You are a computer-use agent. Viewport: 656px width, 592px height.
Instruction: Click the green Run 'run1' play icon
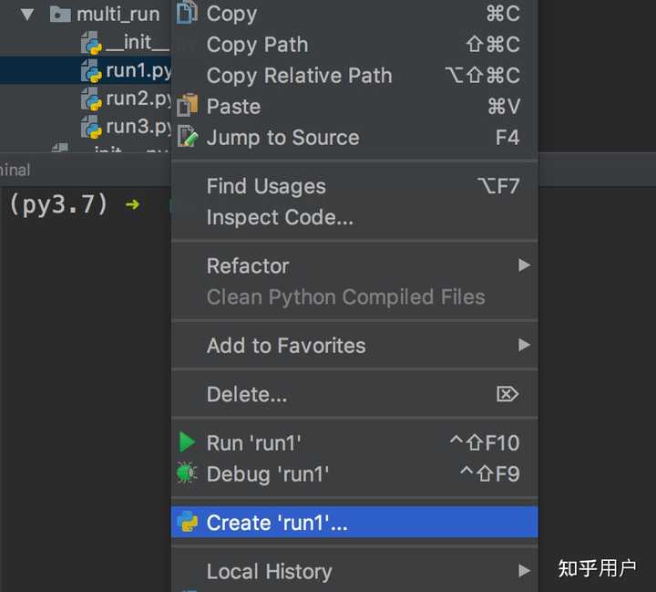coord(187,442)
